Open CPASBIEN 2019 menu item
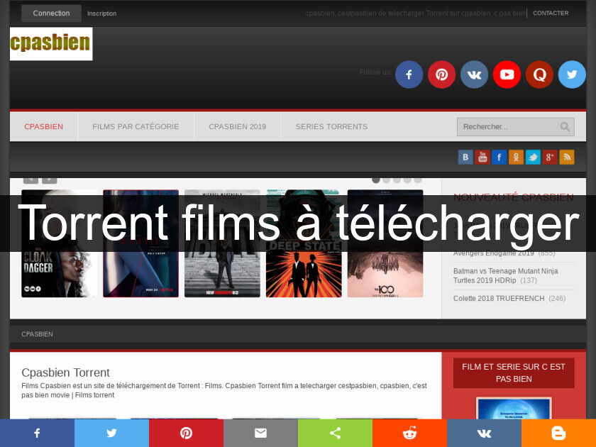 (x=238, y=126)
